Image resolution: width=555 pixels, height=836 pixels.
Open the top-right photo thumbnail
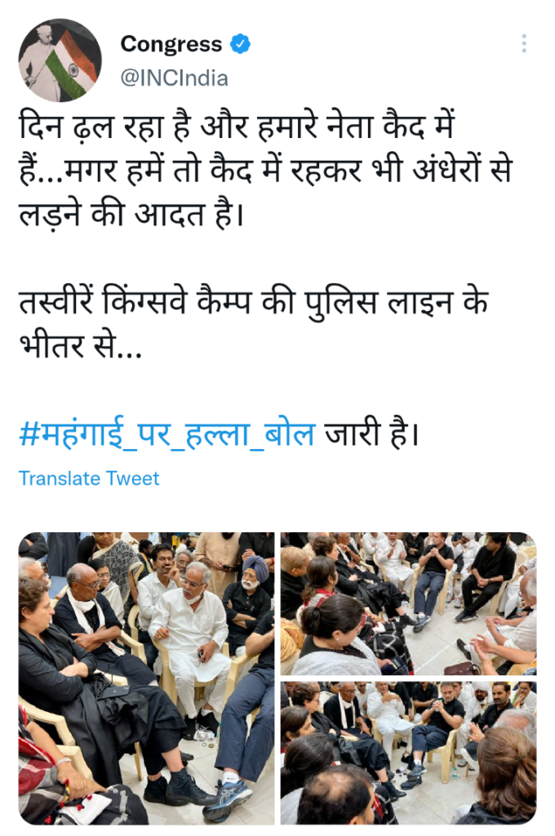[408, 603]
